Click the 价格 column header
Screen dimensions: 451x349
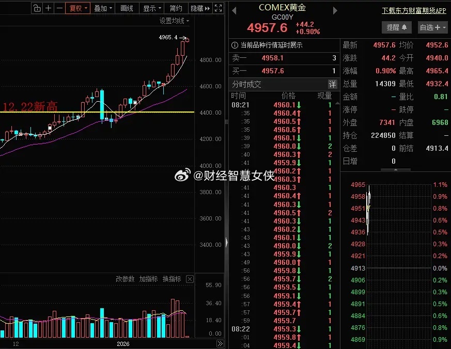[x=288, y=96]
